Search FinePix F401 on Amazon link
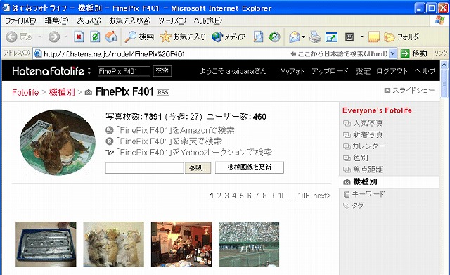The image size is (450, 275). [174, 130]
